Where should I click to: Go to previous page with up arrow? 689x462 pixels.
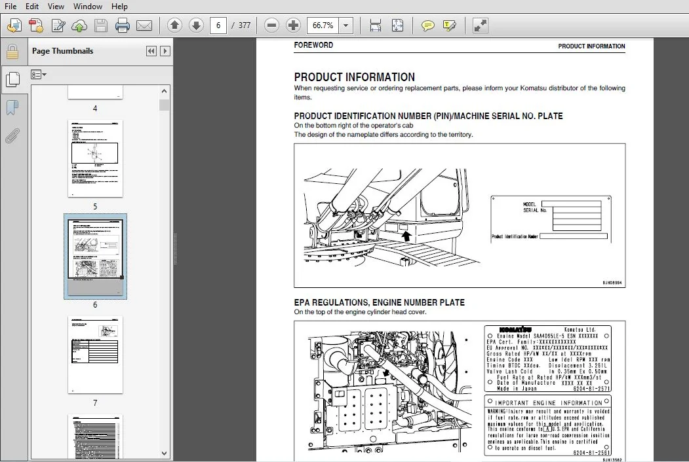pos(174,26)
